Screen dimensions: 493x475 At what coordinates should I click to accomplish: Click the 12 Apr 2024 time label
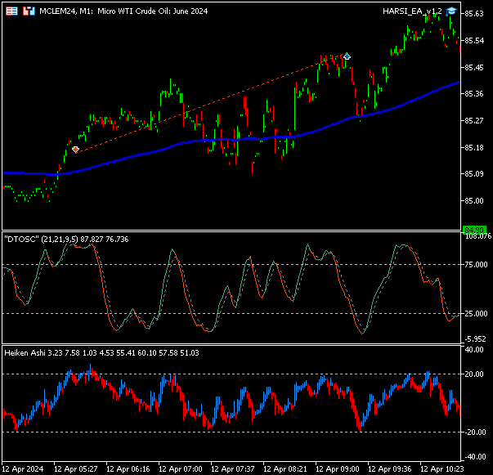click(23, 469)
